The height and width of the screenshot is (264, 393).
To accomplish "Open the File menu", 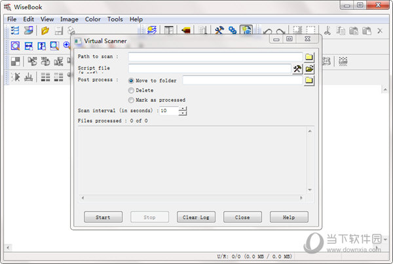I will (x=12, y=19).
